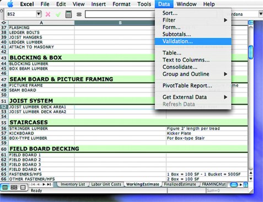Choose Table... from Data menu
263x202 pixels.
[x=193, y=53]
